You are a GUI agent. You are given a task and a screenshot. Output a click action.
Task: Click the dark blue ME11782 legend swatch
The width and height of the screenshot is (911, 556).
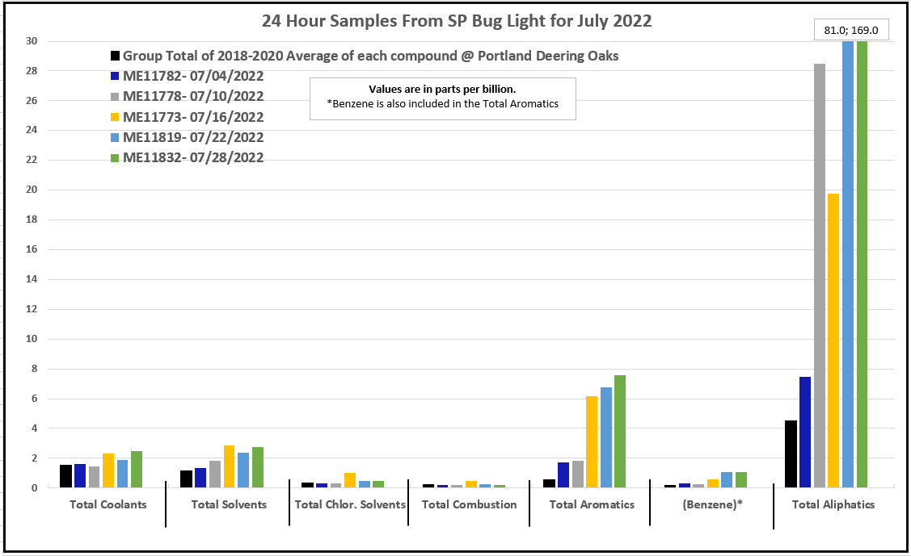tap(116, 77)
